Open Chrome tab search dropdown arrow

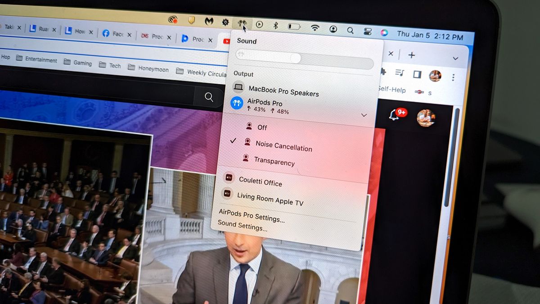click(x=455, y=59)
